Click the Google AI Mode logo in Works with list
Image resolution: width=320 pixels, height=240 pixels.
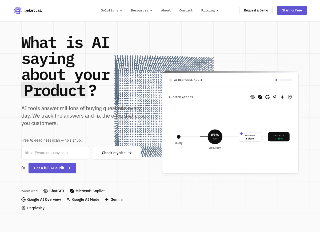pos(68,199)
